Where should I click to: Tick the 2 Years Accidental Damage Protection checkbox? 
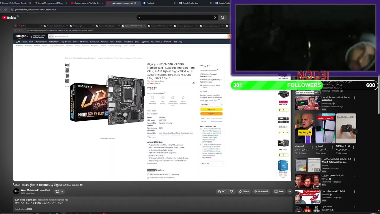pos(201,144)
